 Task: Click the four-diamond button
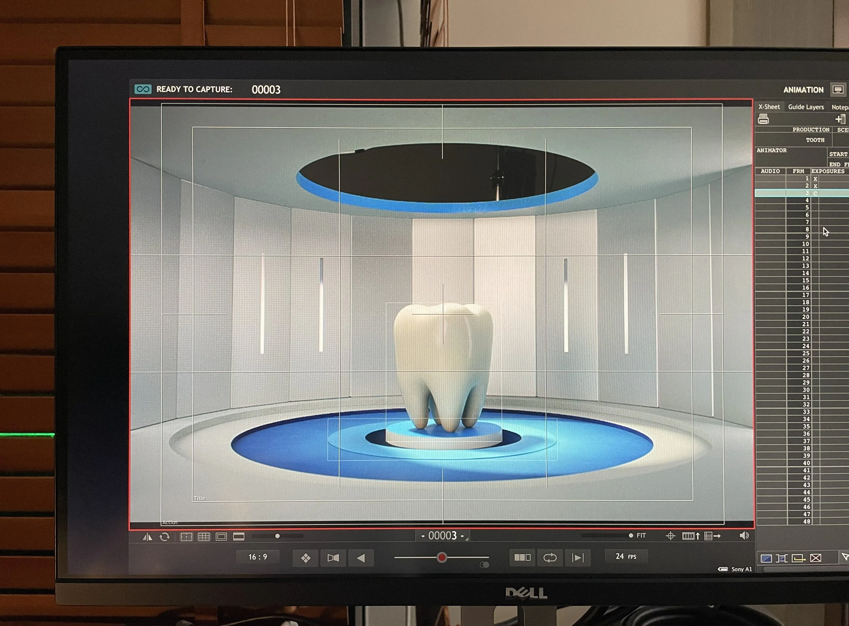click(306, 558)
